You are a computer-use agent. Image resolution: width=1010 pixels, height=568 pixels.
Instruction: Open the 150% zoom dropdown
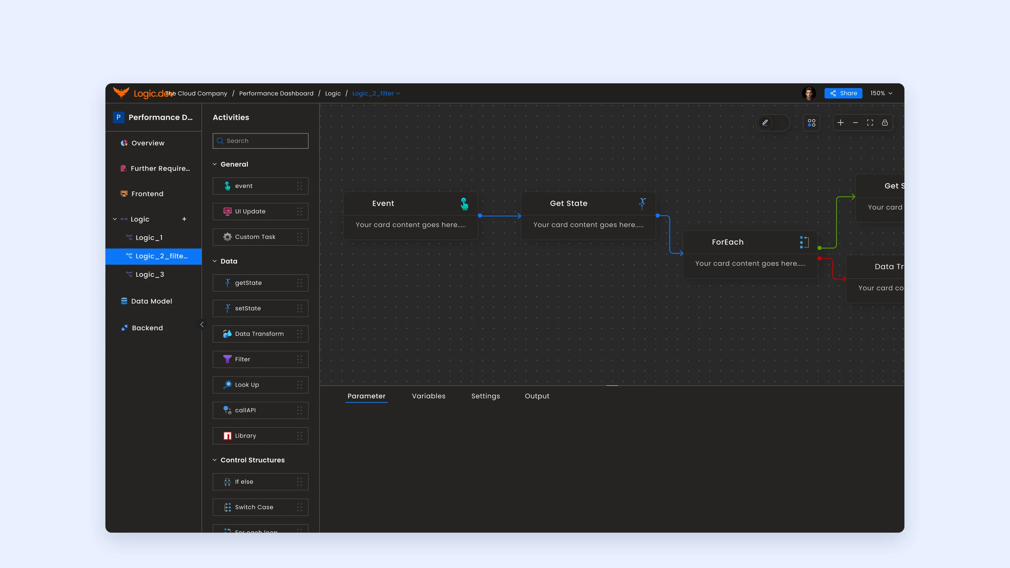click(x=881, y=93)
